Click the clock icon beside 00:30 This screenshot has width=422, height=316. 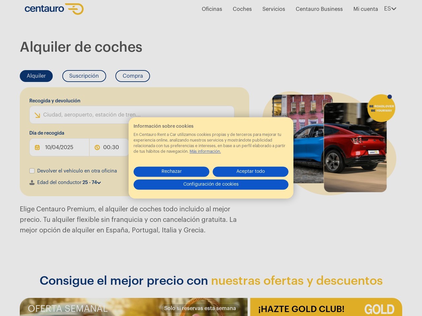tap(97, 147)
